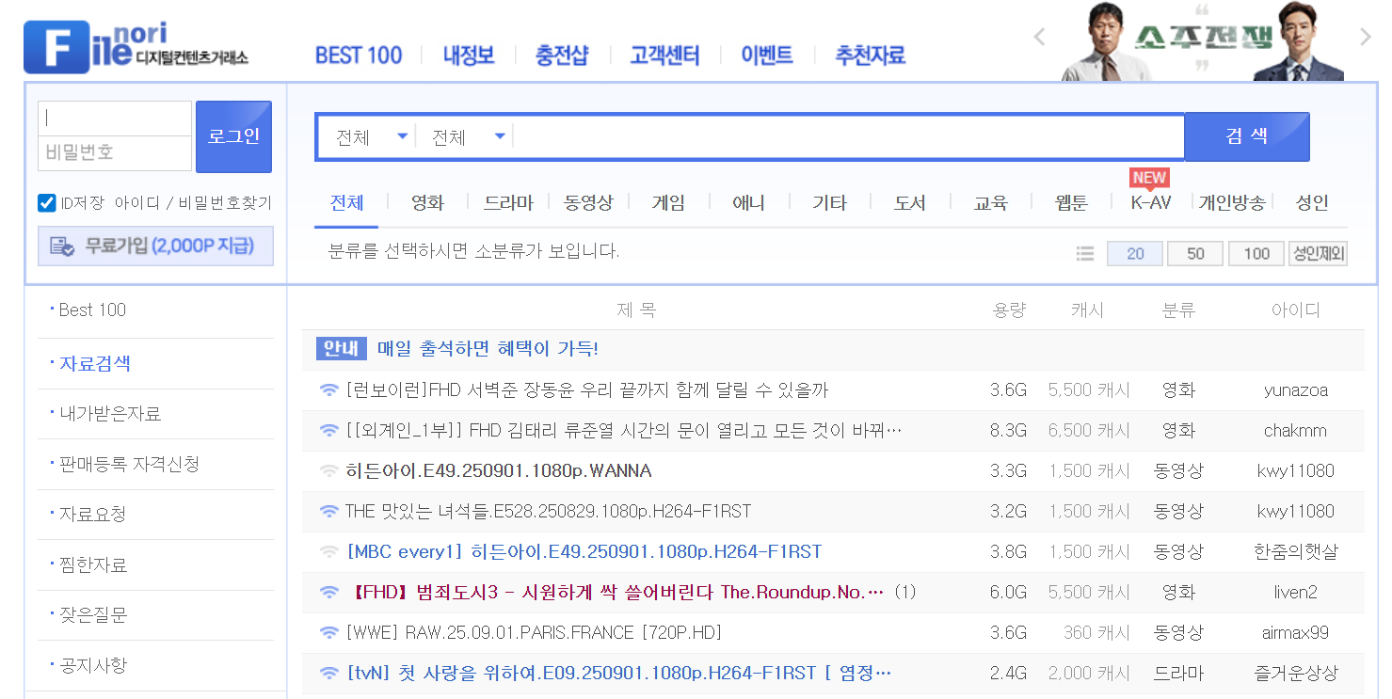
Task: Open 이벤트 menu
Action: click(767, 56)
